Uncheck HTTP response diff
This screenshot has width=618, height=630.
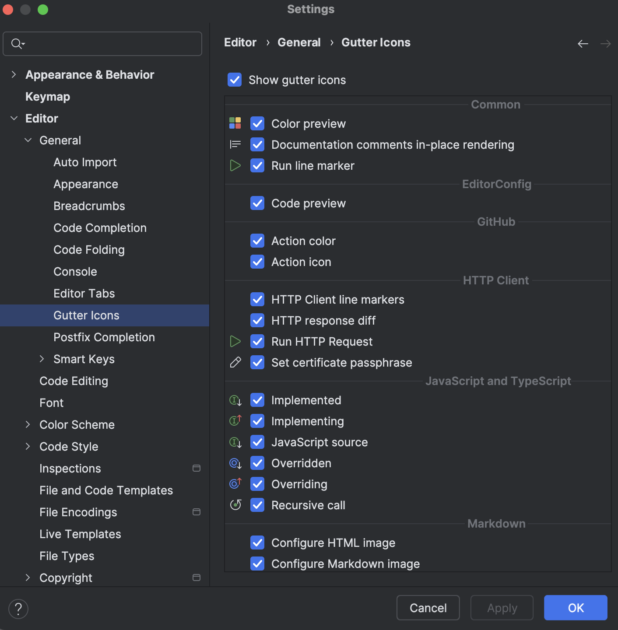[x=257, y=320]
